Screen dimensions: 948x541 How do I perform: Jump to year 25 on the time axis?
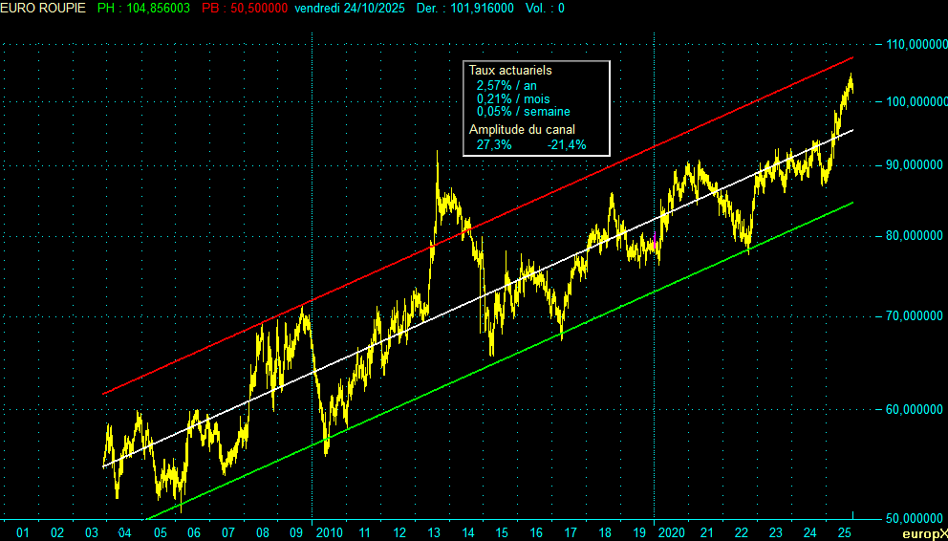(845, 532)
